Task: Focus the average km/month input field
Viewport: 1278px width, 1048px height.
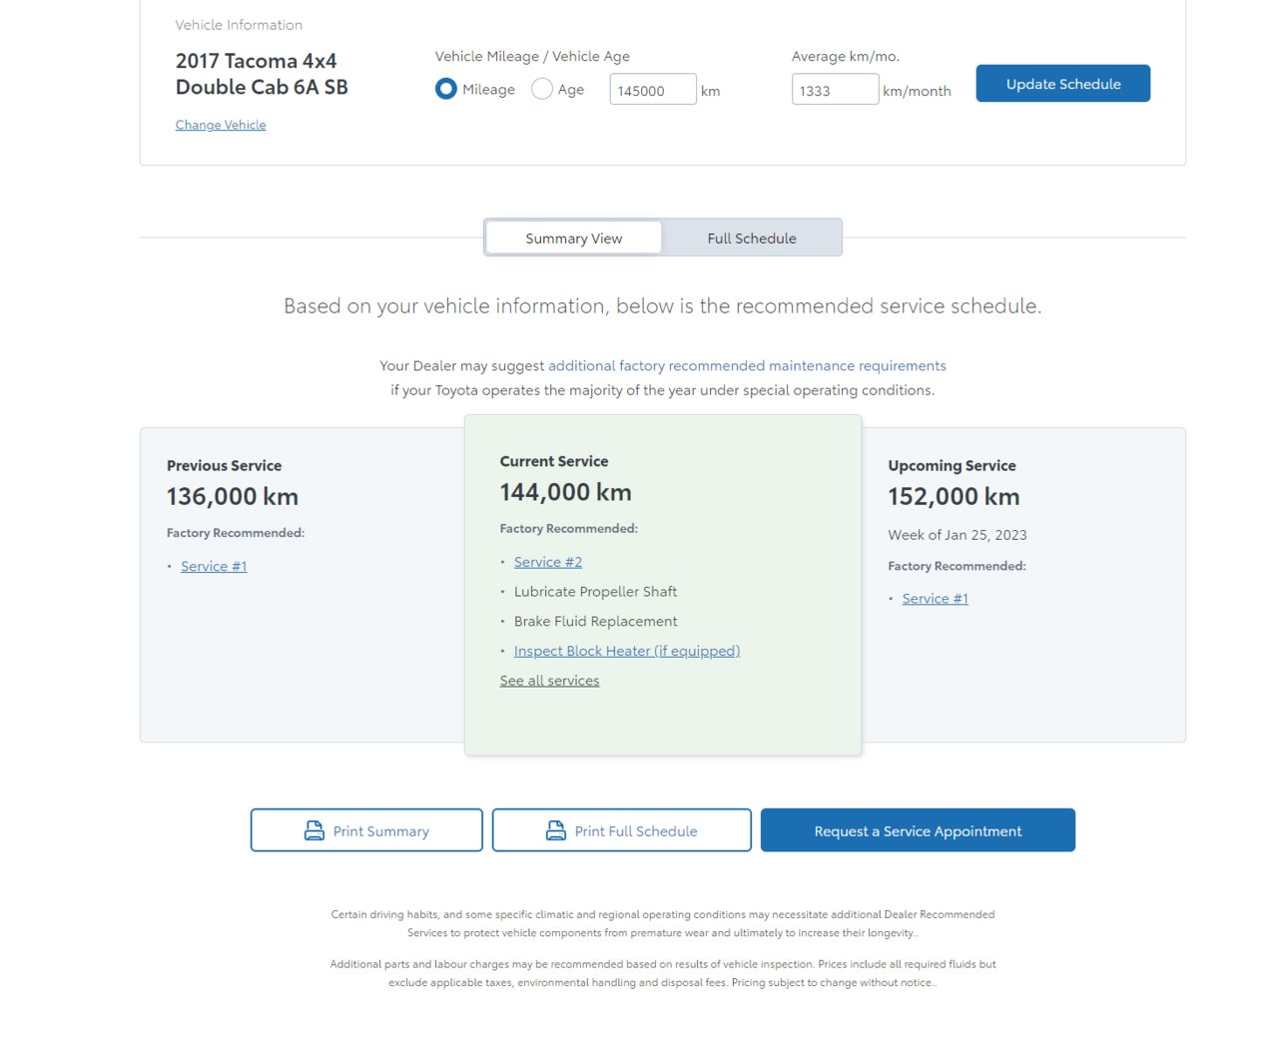Action: [836, 90]
